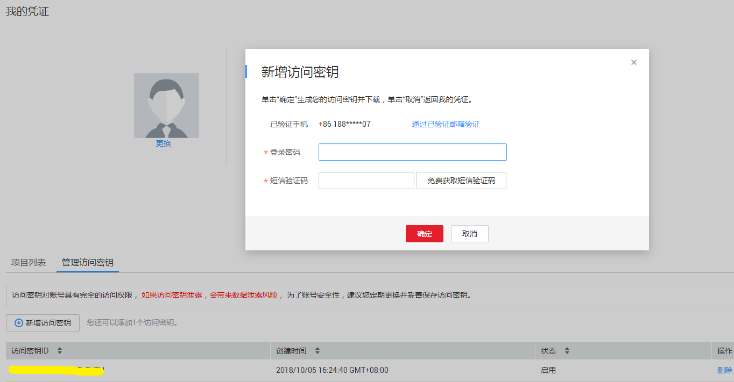This screenshot has width=734, height=382.
Task: Cancel the dialog with 取消 button
Action: tap(469, 234)
